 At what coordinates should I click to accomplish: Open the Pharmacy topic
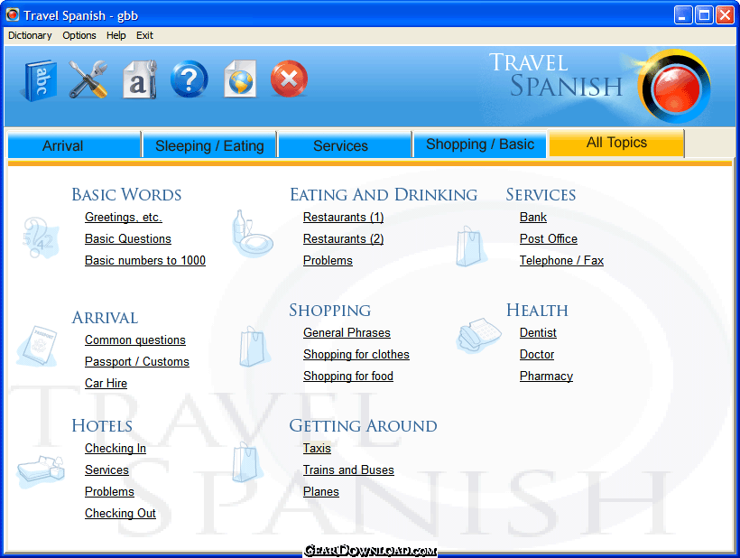click(x=546, y=377)
